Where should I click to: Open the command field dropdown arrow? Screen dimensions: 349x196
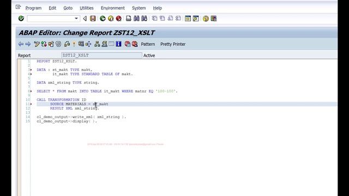click(76, 19)
